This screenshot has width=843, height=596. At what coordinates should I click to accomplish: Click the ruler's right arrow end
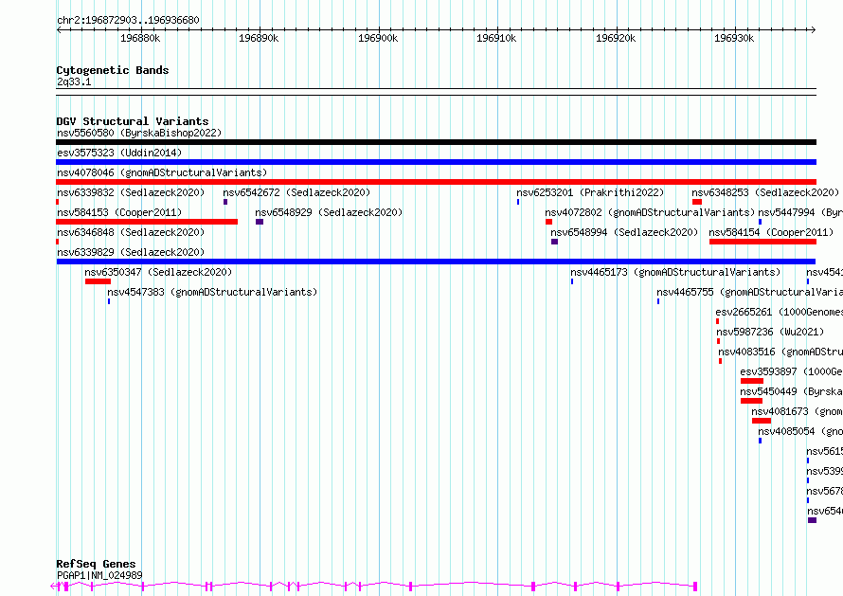point(814,29)
